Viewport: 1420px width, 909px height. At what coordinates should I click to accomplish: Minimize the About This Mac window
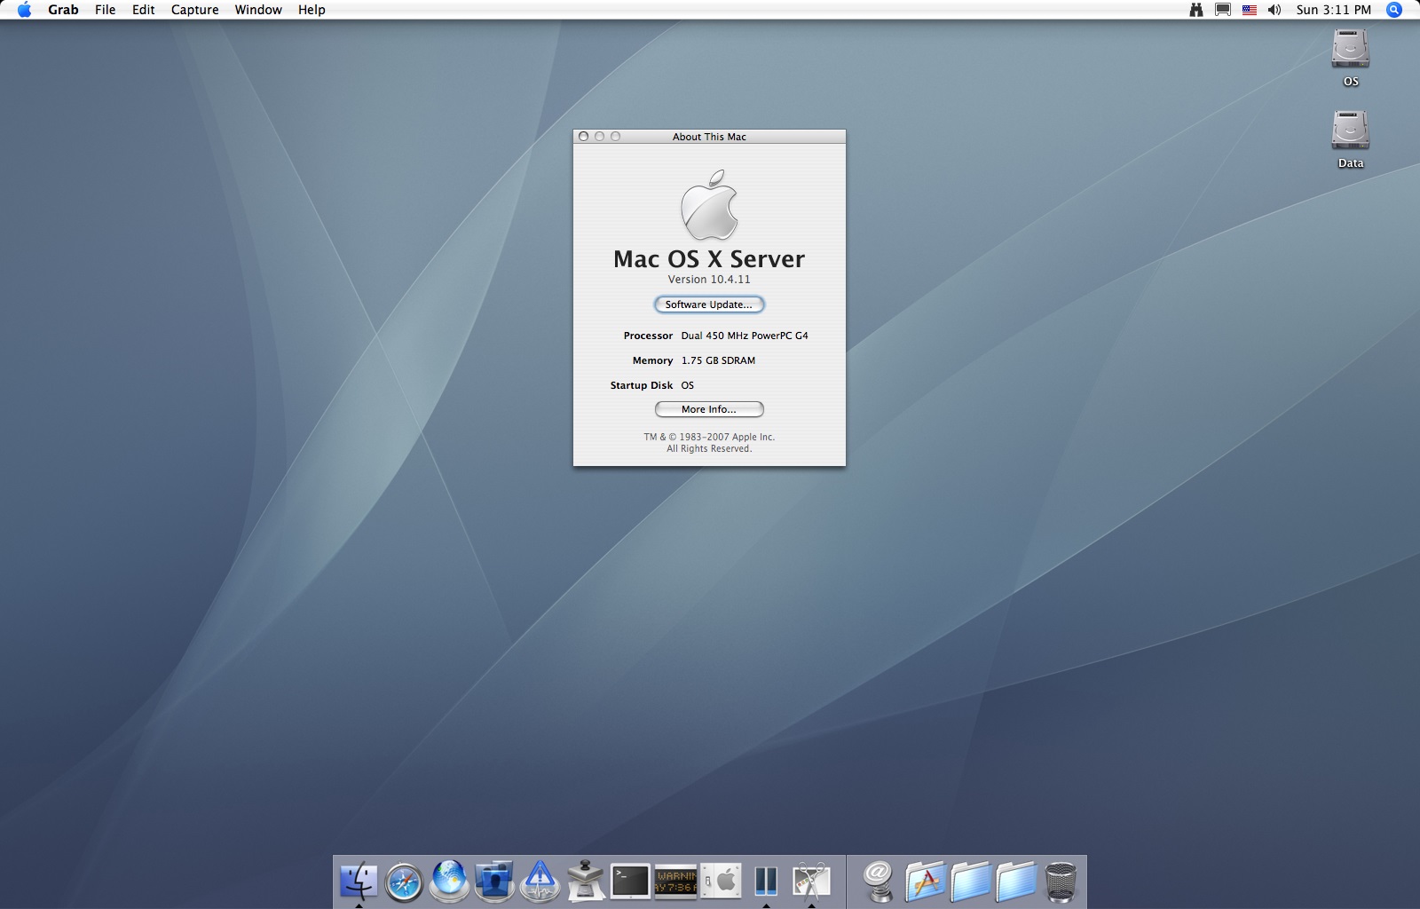coord(599,137)
